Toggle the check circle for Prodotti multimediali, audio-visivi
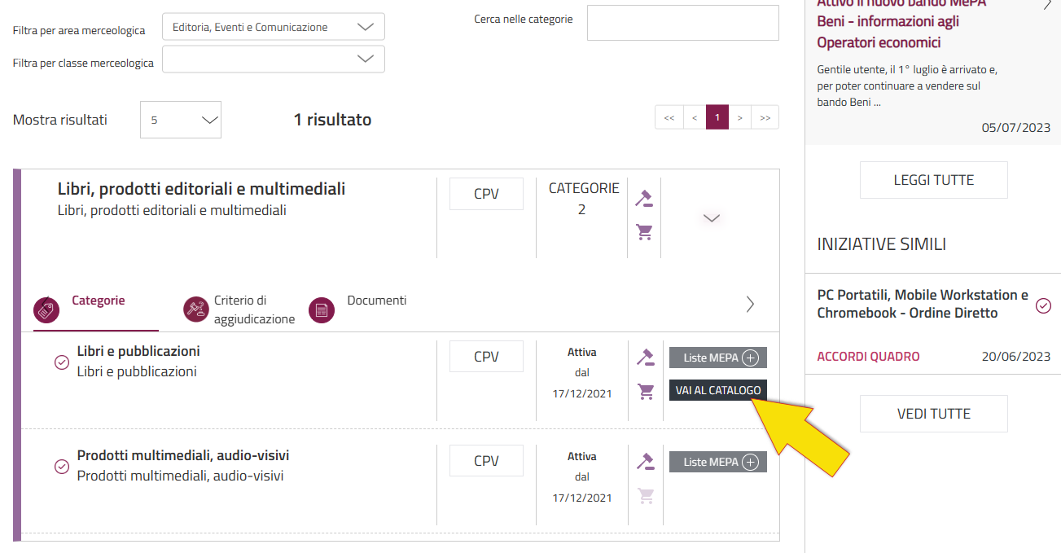This screenshot has width=1061, height=553. [x=61, y=467]
